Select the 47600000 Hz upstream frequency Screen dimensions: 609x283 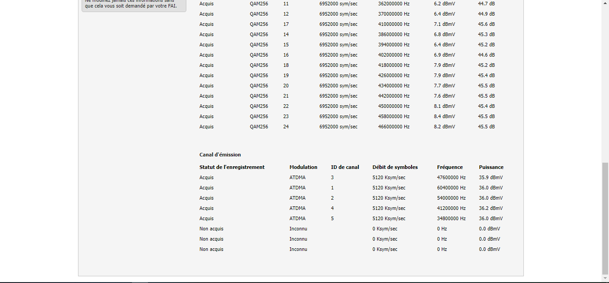[x=451, y=177]
